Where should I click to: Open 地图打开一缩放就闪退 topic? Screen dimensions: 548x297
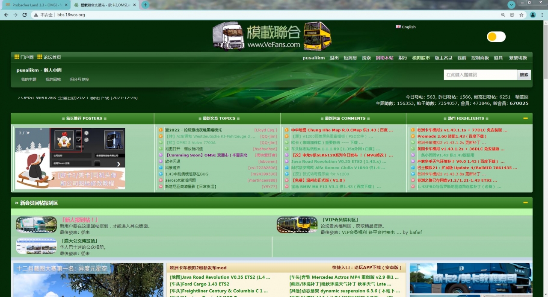point(184,149)
